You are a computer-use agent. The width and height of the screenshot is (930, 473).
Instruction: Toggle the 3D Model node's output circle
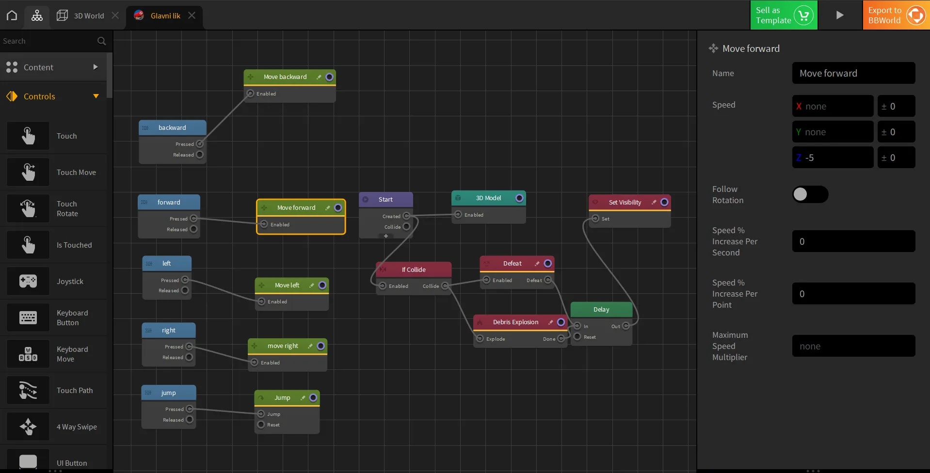tap(519, 198)
